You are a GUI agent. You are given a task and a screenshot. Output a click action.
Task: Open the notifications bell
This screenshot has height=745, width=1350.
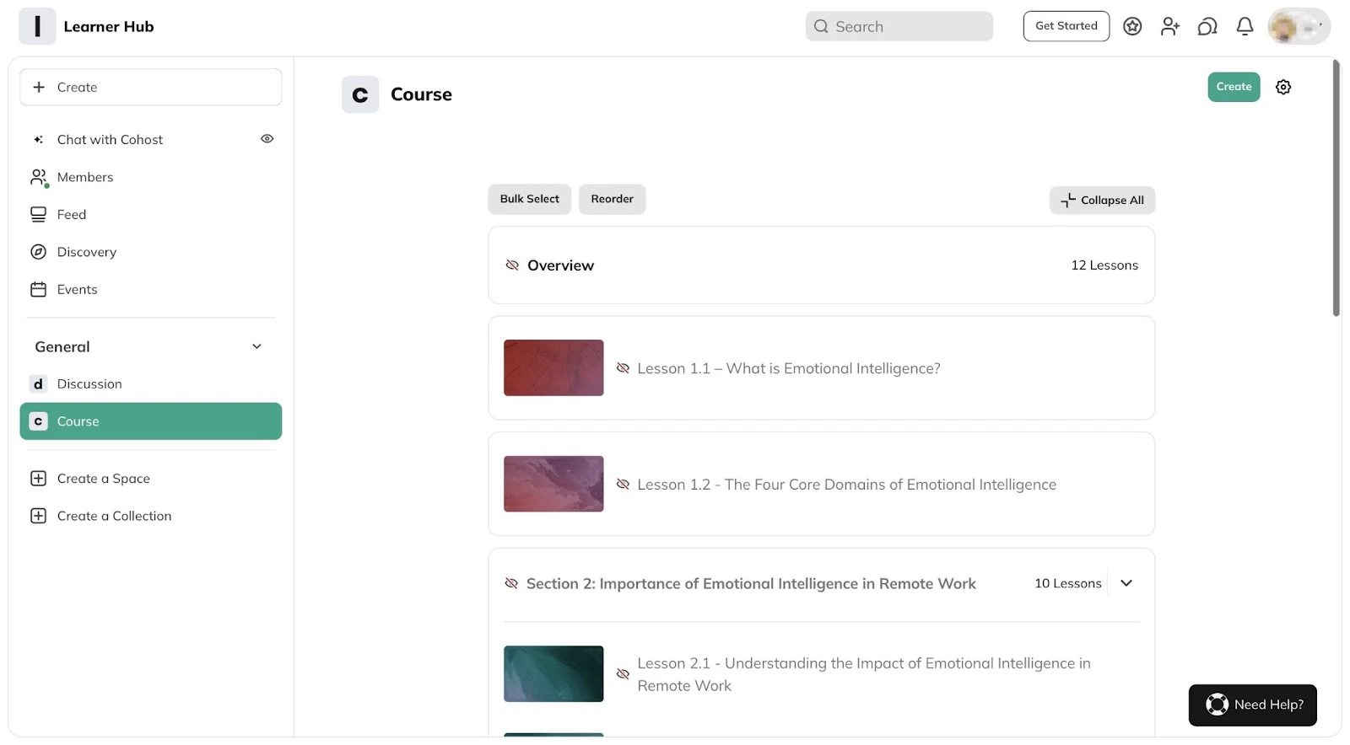tap(1245, 26)
